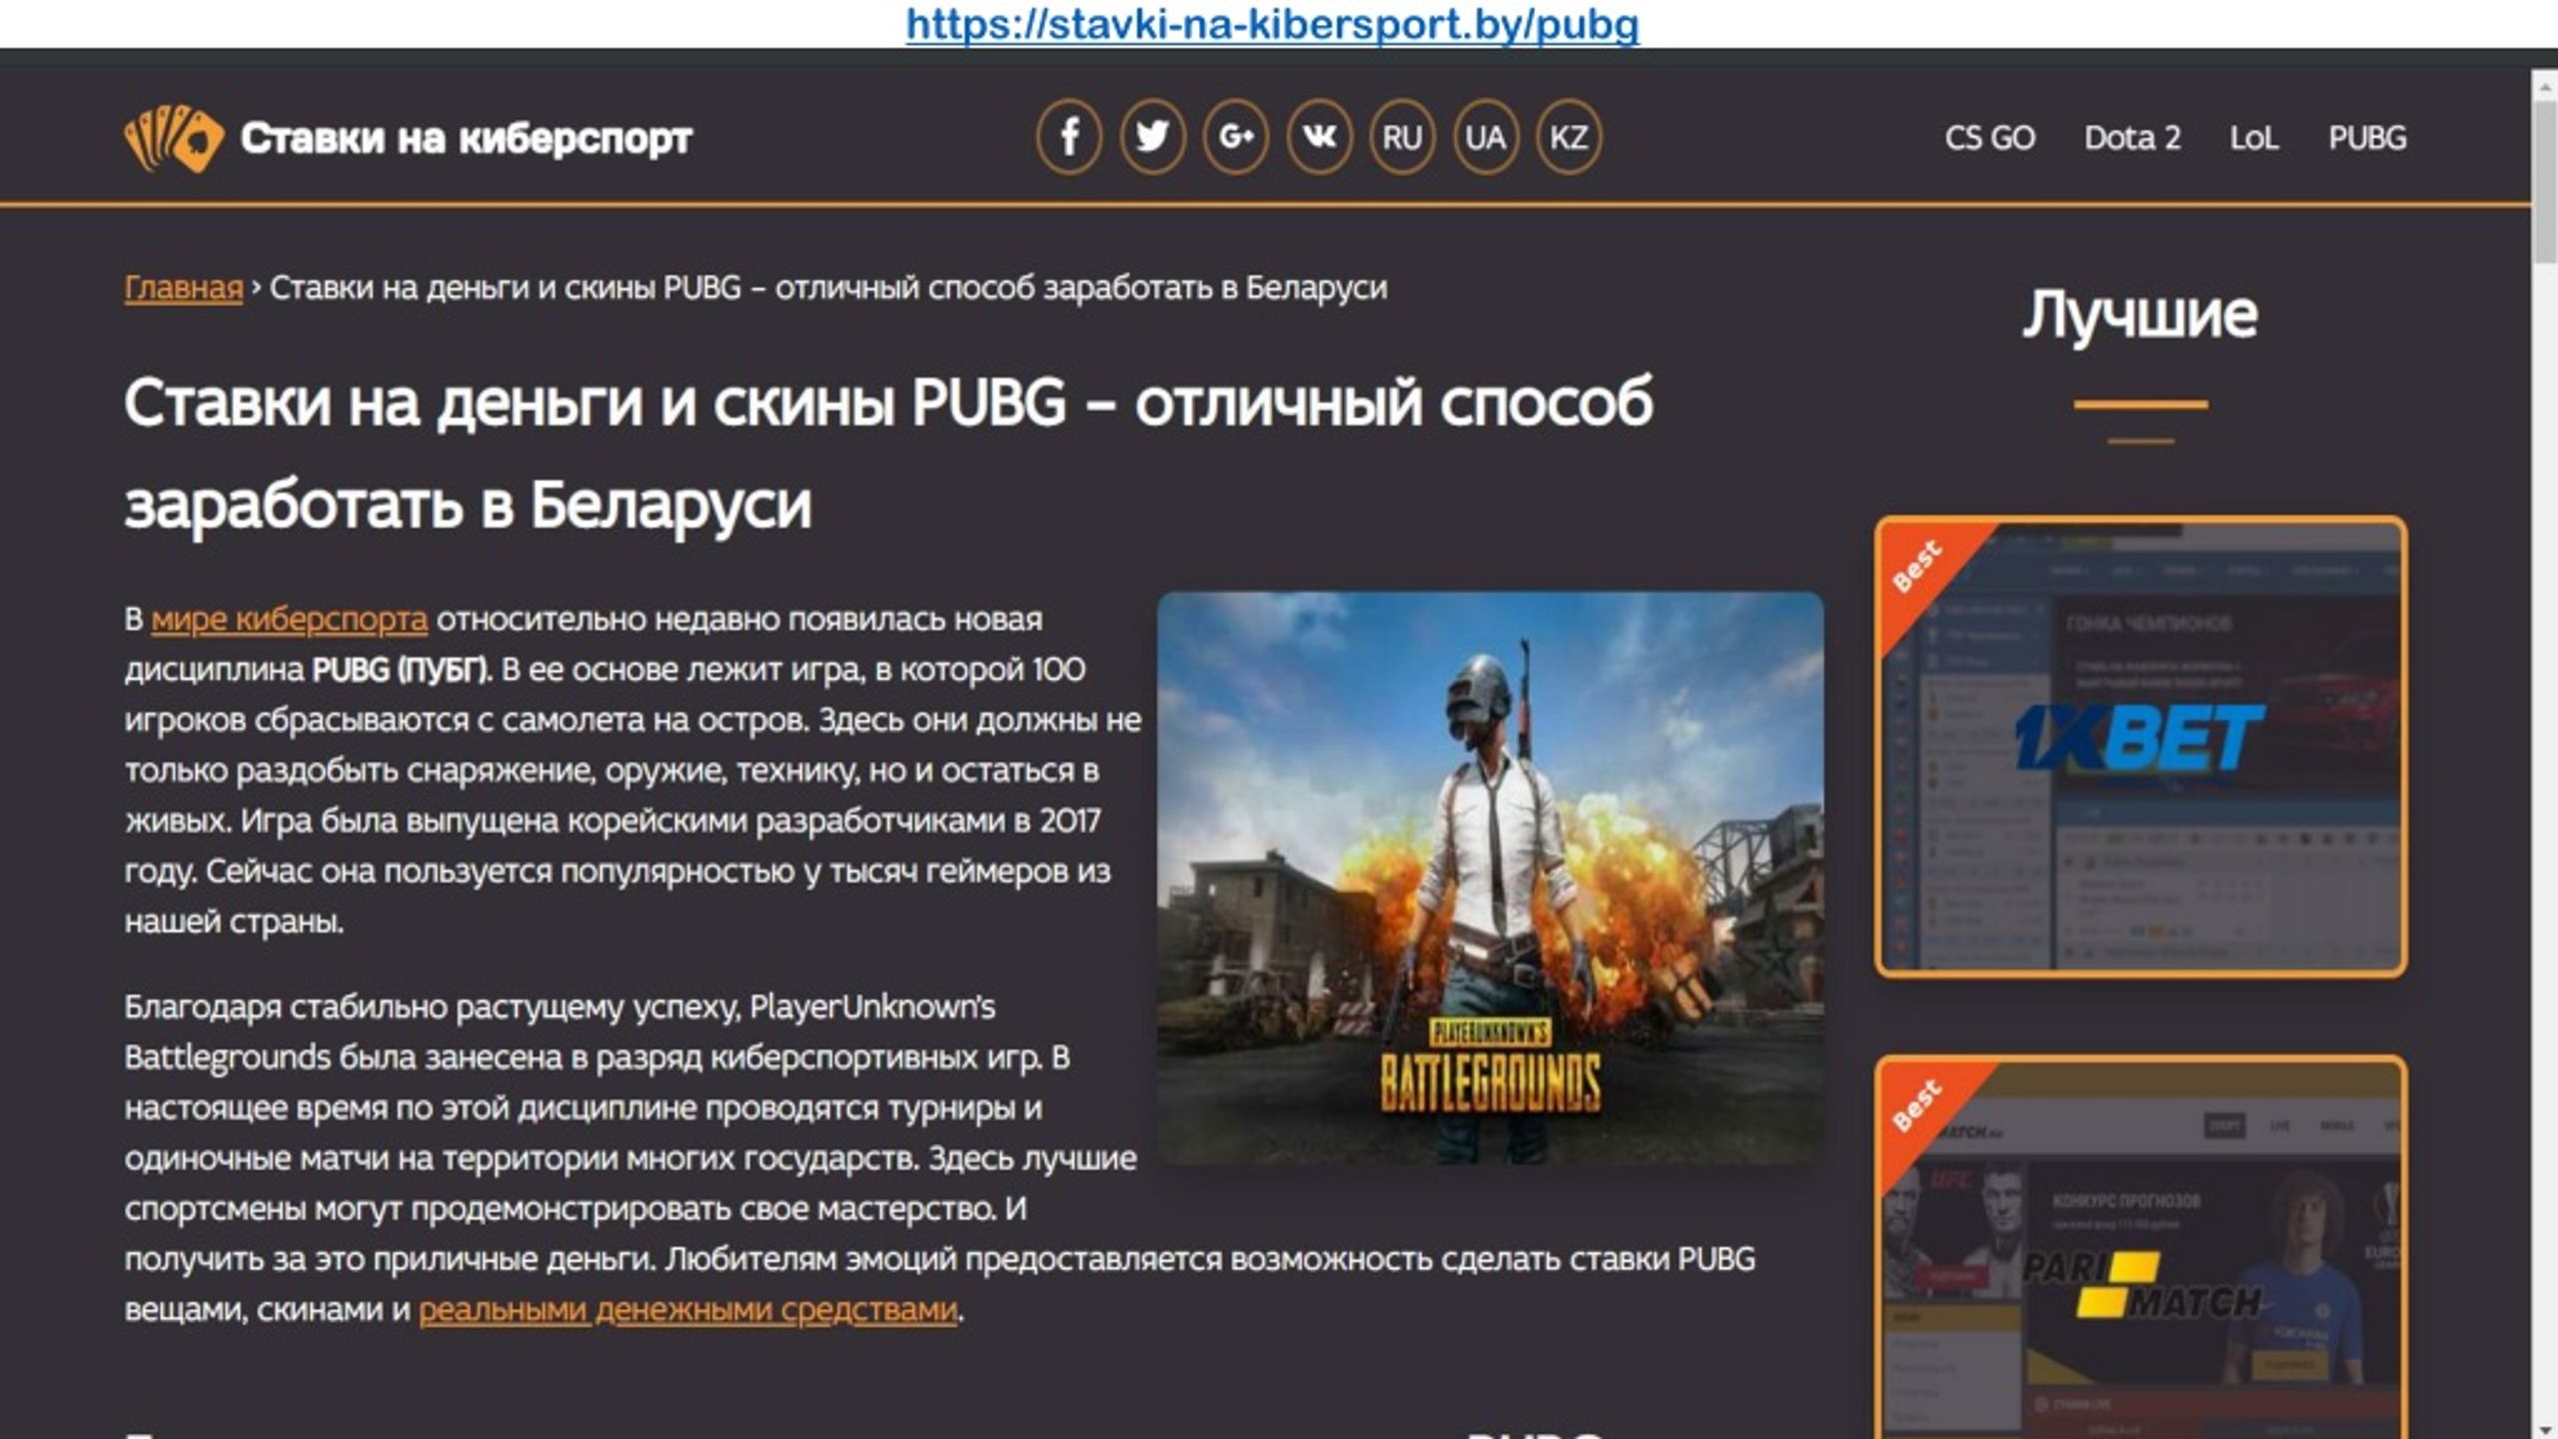
Task: Open the 'мире киберспорта' link
Action: click(x=289, y=620)
